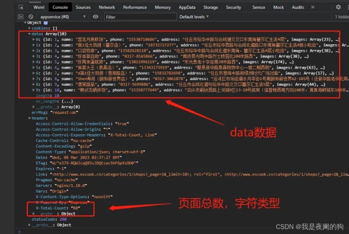Open the AppData tab
This screenshot has width=349, height=234.
pyautogui.click(x=187, y=8)
